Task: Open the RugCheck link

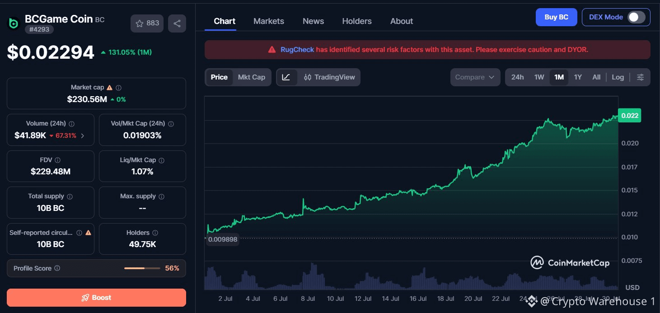Action: click(297, 50)
